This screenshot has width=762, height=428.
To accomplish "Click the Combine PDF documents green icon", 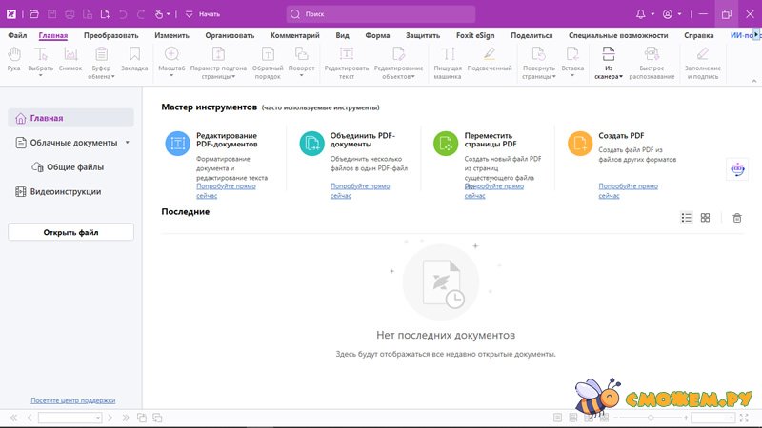I will tap(311, 144).
